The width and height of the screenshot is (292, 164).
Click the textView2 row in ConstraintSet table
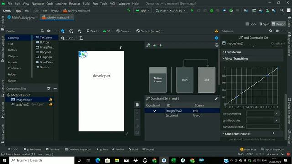coord(182,115)
